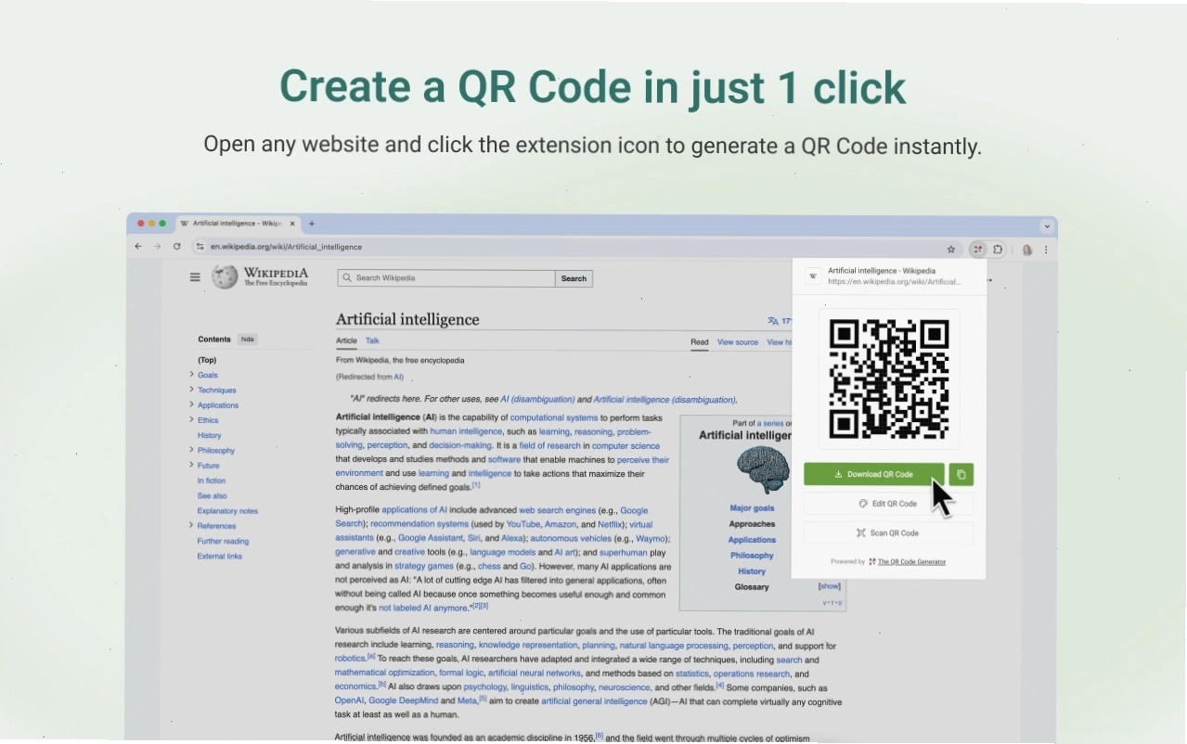Image resolution: width=1187 pixels, height=744 pixels.
Task: Go to In fiction in Contents
Action: 212,481
